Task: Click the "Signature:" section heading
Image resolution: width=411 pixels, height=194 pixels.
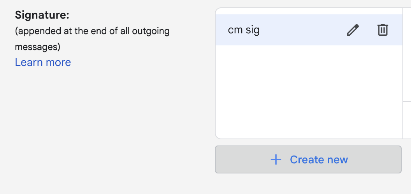Action: point(42,16)
